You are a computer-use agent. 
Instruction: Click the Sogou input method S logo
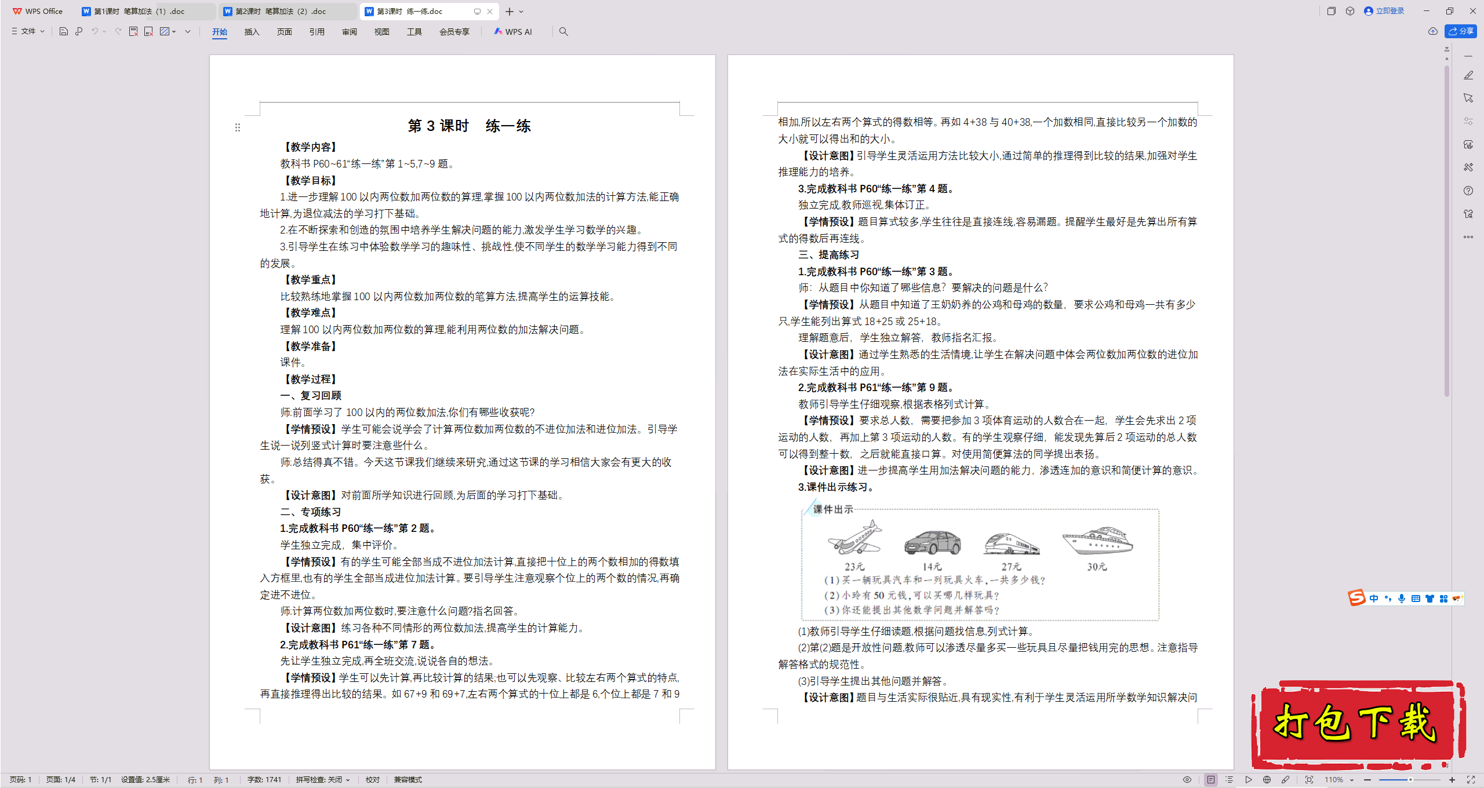[1356, 598]
